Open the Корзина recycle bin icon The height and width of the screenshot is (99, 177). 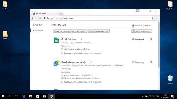170,79
